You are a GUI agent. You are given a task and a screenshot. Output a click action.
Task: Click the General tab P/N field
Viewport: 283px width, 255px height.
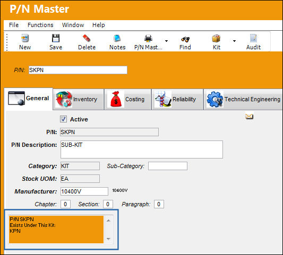tap(109, 132)
